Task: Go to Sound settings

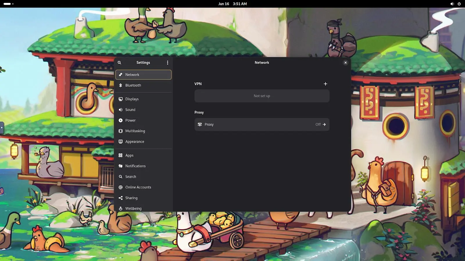Action: point(143,110)
